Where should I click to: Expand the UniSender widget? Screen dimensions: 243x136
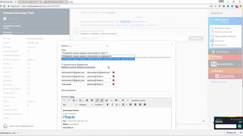[240, 71]
